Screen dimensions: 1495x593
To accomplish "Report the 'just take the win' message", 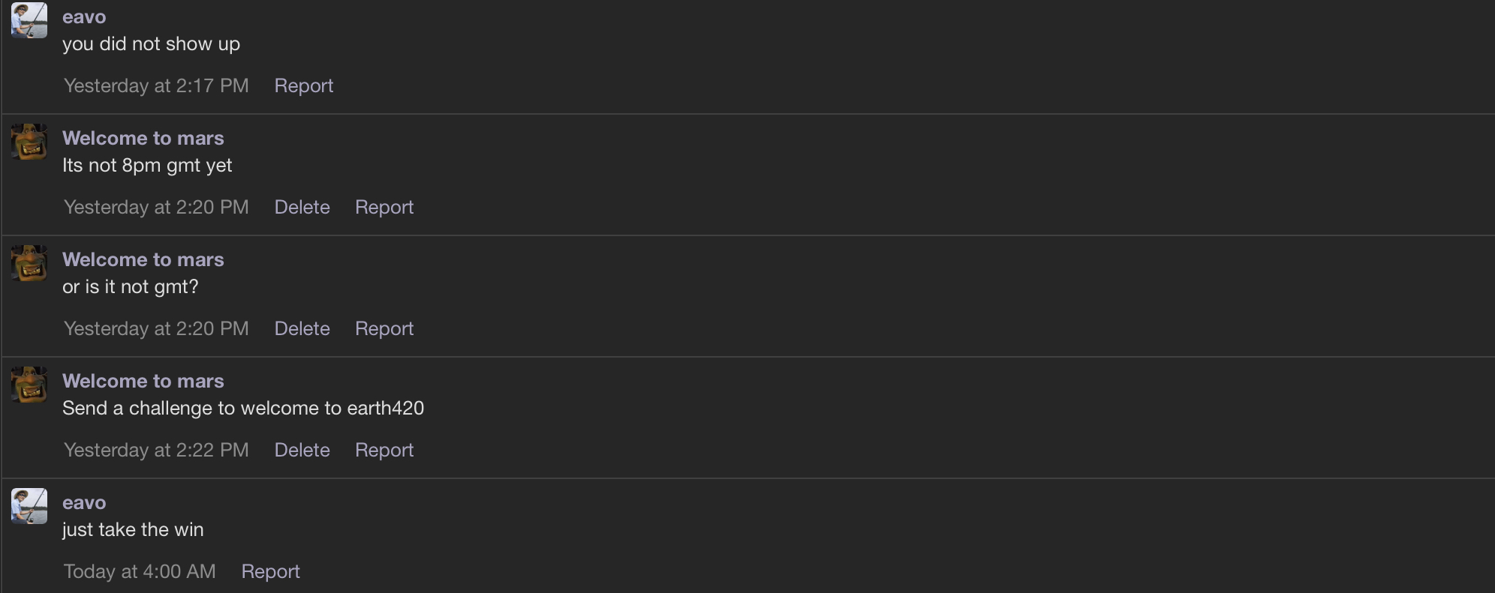I will 270,572.
